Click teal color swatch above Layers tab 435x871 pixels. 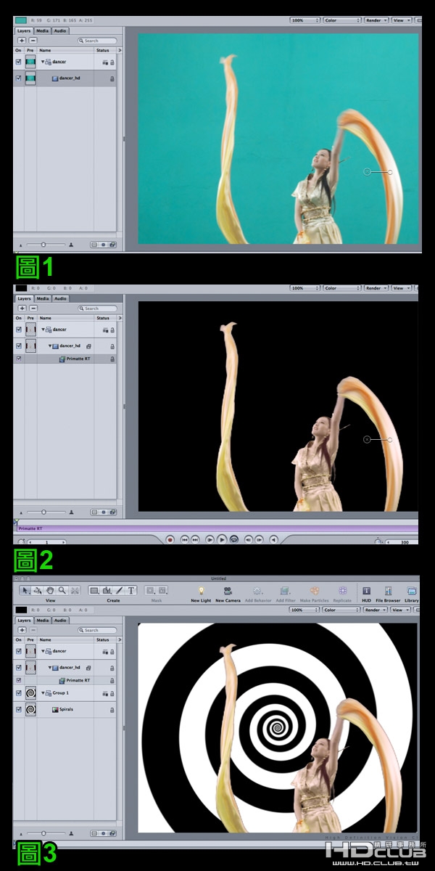[x=21, y=21]
